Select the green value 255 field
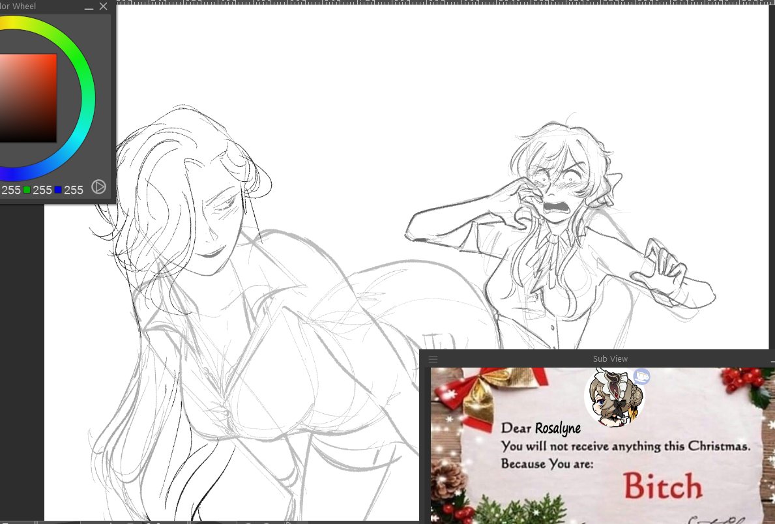This screenshot has width=775, height=524. tap(42, 190)
